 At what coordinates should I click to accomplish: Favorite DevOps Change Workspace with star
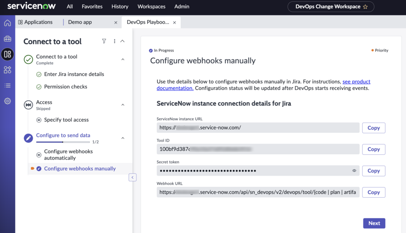pos(365,7)
